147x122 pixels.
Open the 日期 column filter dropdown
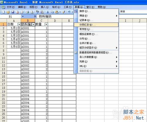coord(19,24)
